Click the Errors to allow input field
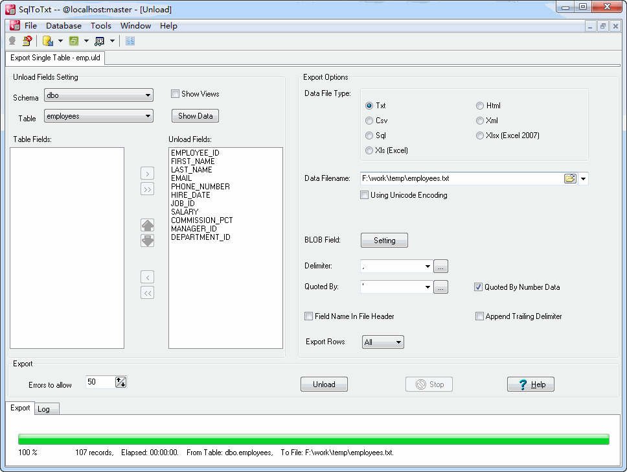The image size is (627, 472). [x=101, y=382]
